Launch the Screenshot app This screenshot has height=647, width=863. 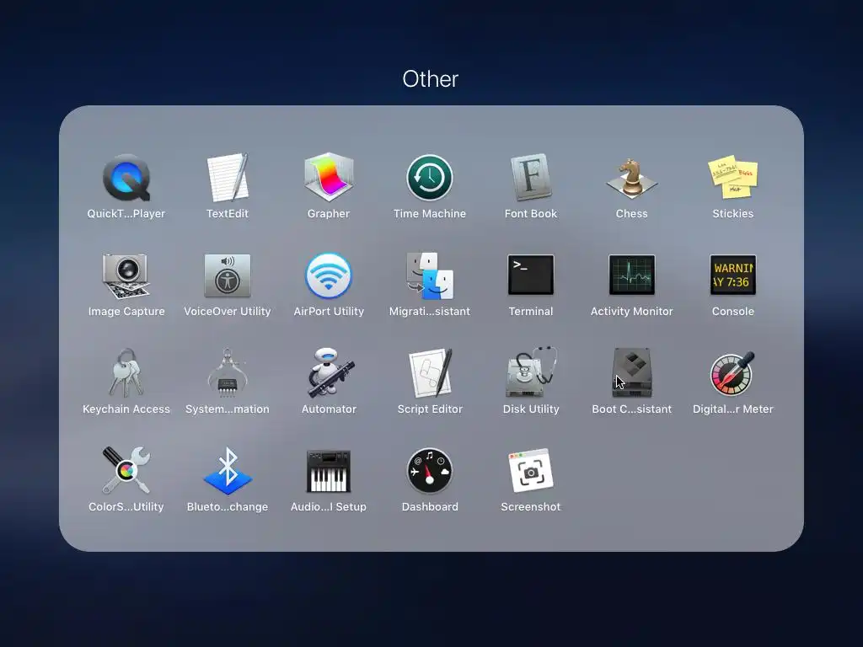[x=531, y=470]
